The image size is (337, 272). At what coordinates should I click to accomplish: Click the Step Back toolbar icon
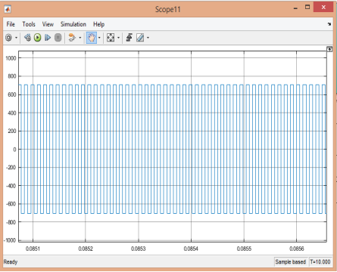[x=27, y=38]
